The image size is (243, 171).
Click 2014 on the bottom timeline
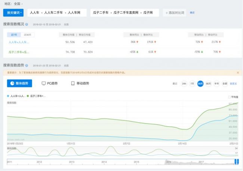(x=104, y=162)
